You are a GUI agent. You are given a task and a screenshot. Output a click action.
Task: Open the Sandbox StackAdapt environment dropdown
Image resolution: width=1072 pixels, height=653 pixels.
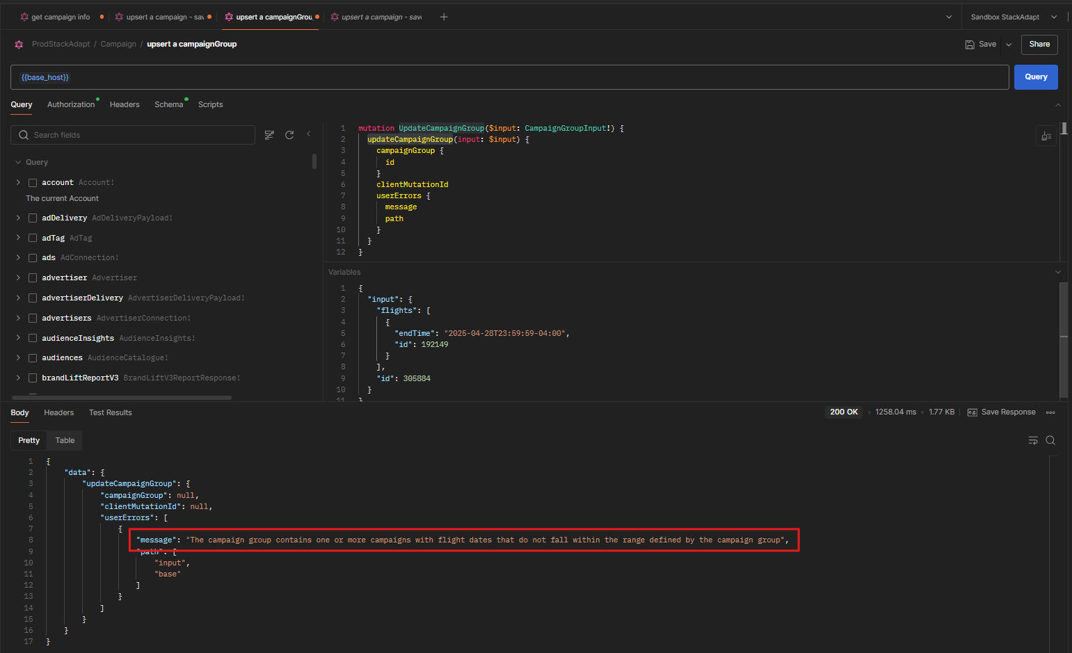pyautogui.click(x=1014, y=17)
